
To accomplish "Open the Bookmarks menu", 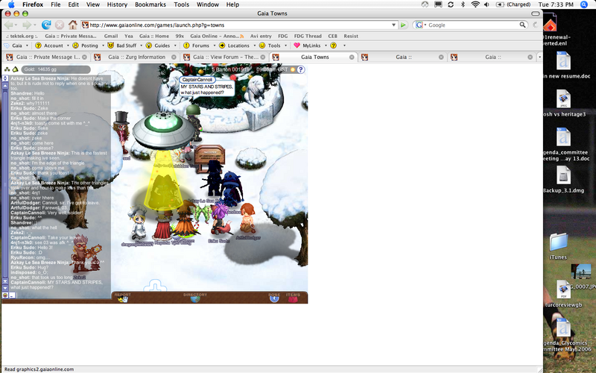I will [x=150, y=4].
